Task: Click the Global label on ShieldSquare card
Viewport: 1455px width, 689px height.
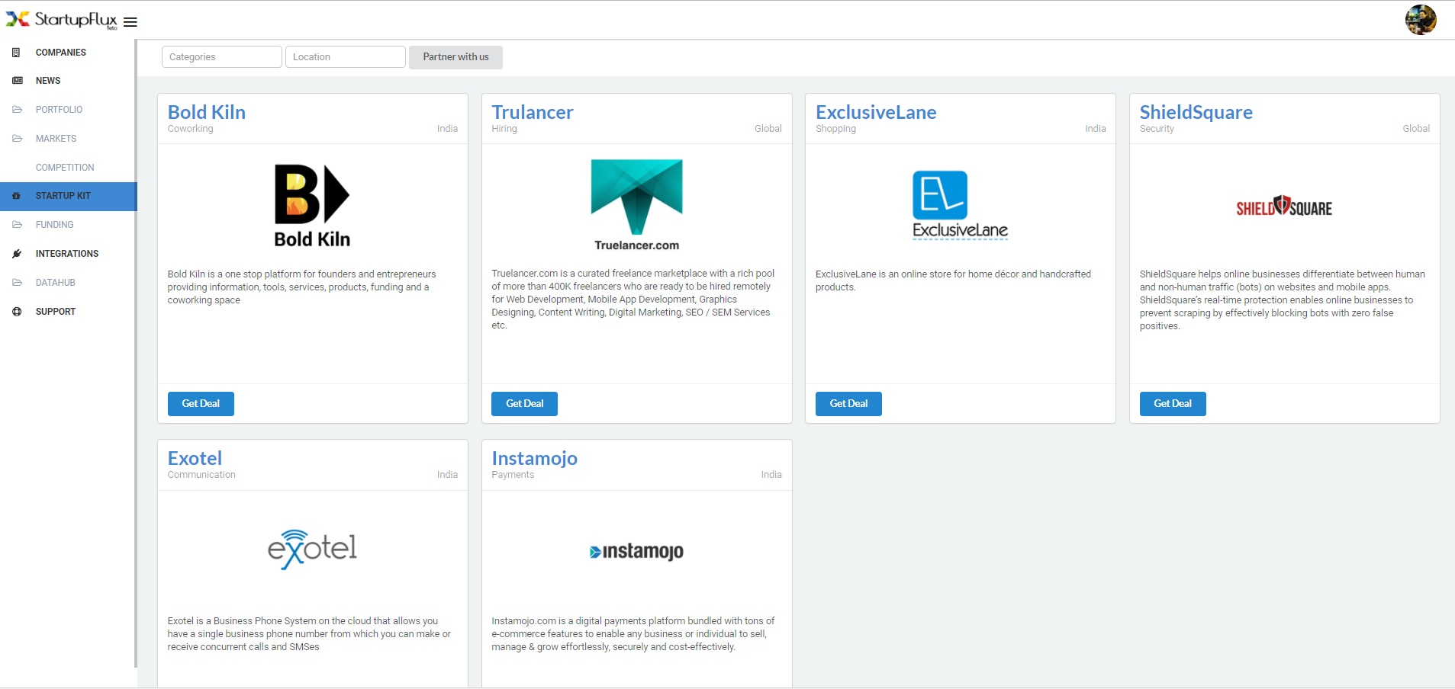Action: (1416, 129)
